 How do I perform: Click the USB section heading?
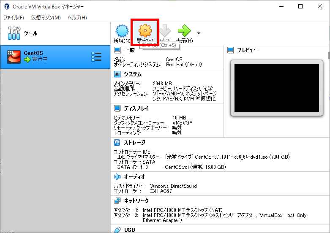[x=130, y=230]
